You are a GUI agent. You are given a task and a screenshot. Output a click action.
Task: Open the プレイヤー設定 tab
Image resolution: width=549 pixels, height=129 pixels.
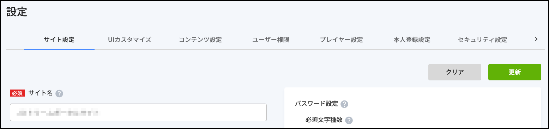342,40
